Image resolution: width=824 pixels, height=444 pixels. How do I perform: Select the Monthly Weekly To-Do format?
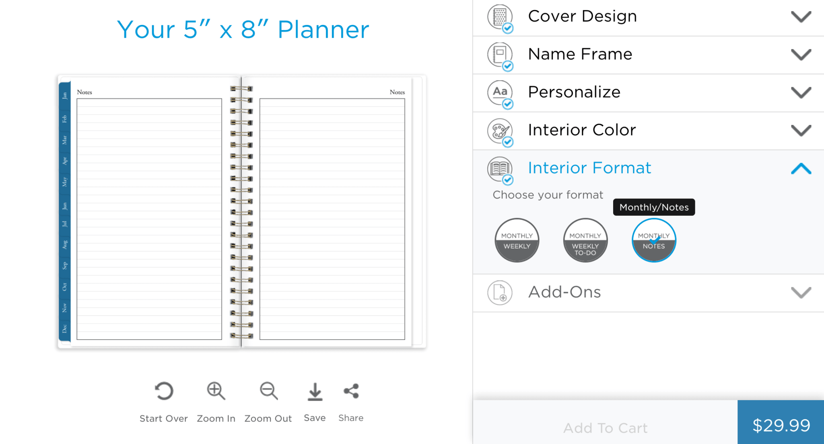(x=585, y=240)
